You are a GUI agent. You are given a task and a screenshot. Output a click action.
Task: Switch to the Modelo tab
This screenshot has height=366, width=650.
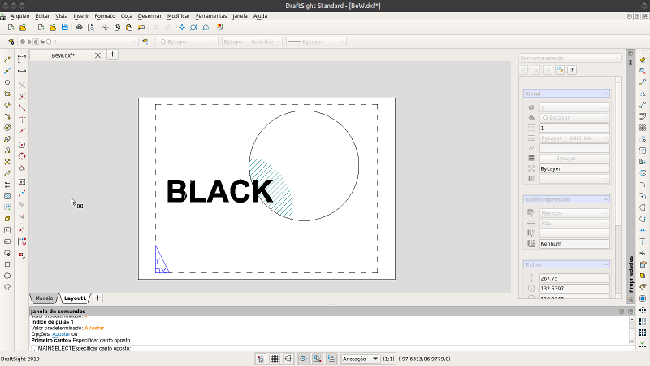(x=44, y=298)
